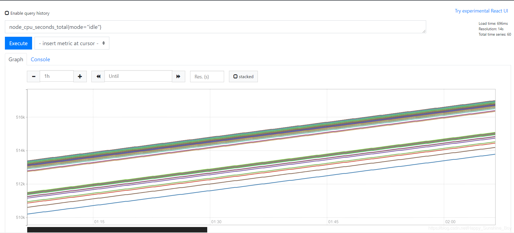Open the Try experimental React UI link
The height and width of the screenshot is (233, 514).
pos(481,11)
